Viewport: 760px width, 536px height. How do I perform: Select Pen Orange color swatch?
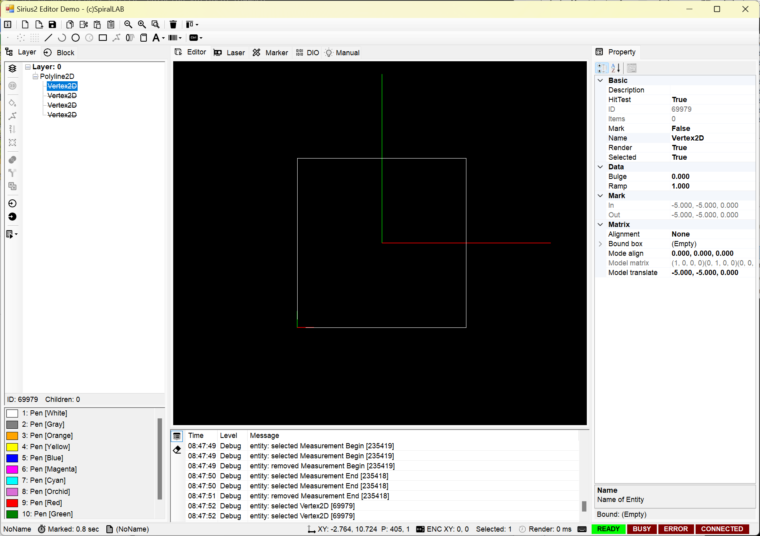[12, 436]
